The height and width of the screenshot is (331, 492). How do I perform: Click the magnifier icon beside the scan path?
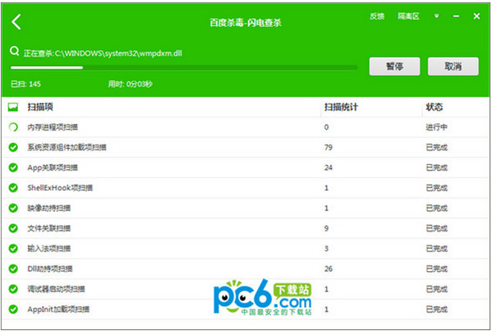[14, 51]
